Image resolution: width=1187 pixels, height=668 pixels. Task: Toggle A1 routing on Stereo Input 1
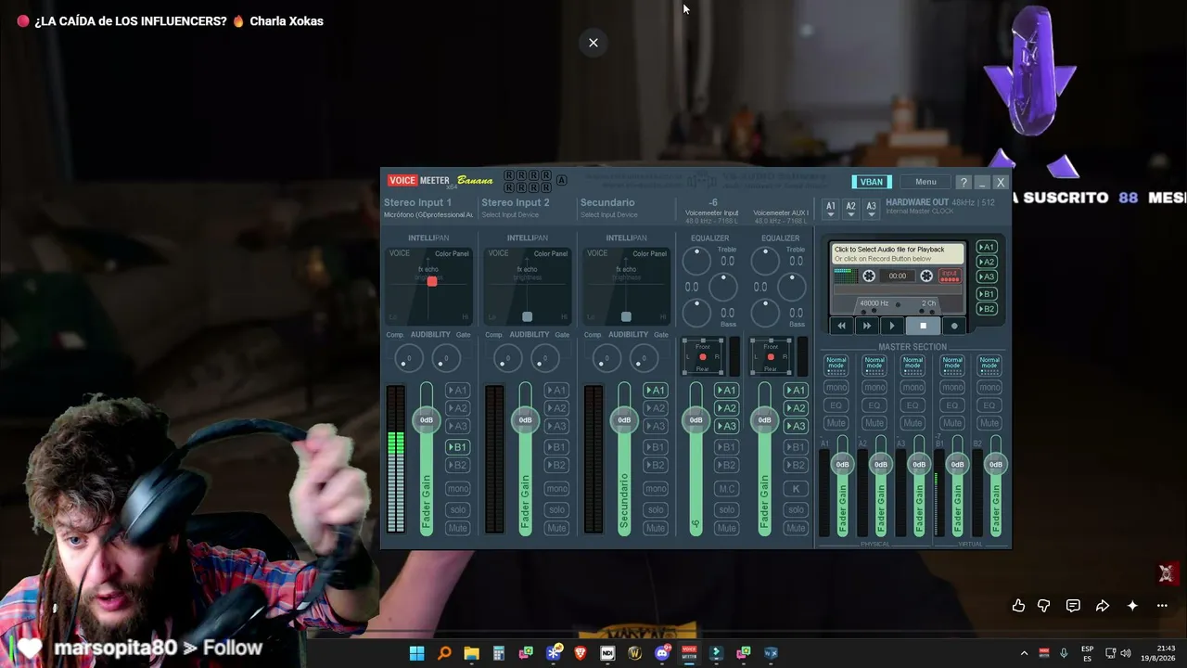tap(457, 391)
